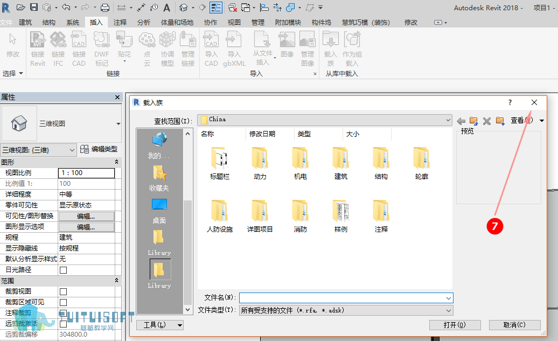Toggle 裁剪视图 checkbox
The width and height of the screenshot is (558, 341).
64,292
